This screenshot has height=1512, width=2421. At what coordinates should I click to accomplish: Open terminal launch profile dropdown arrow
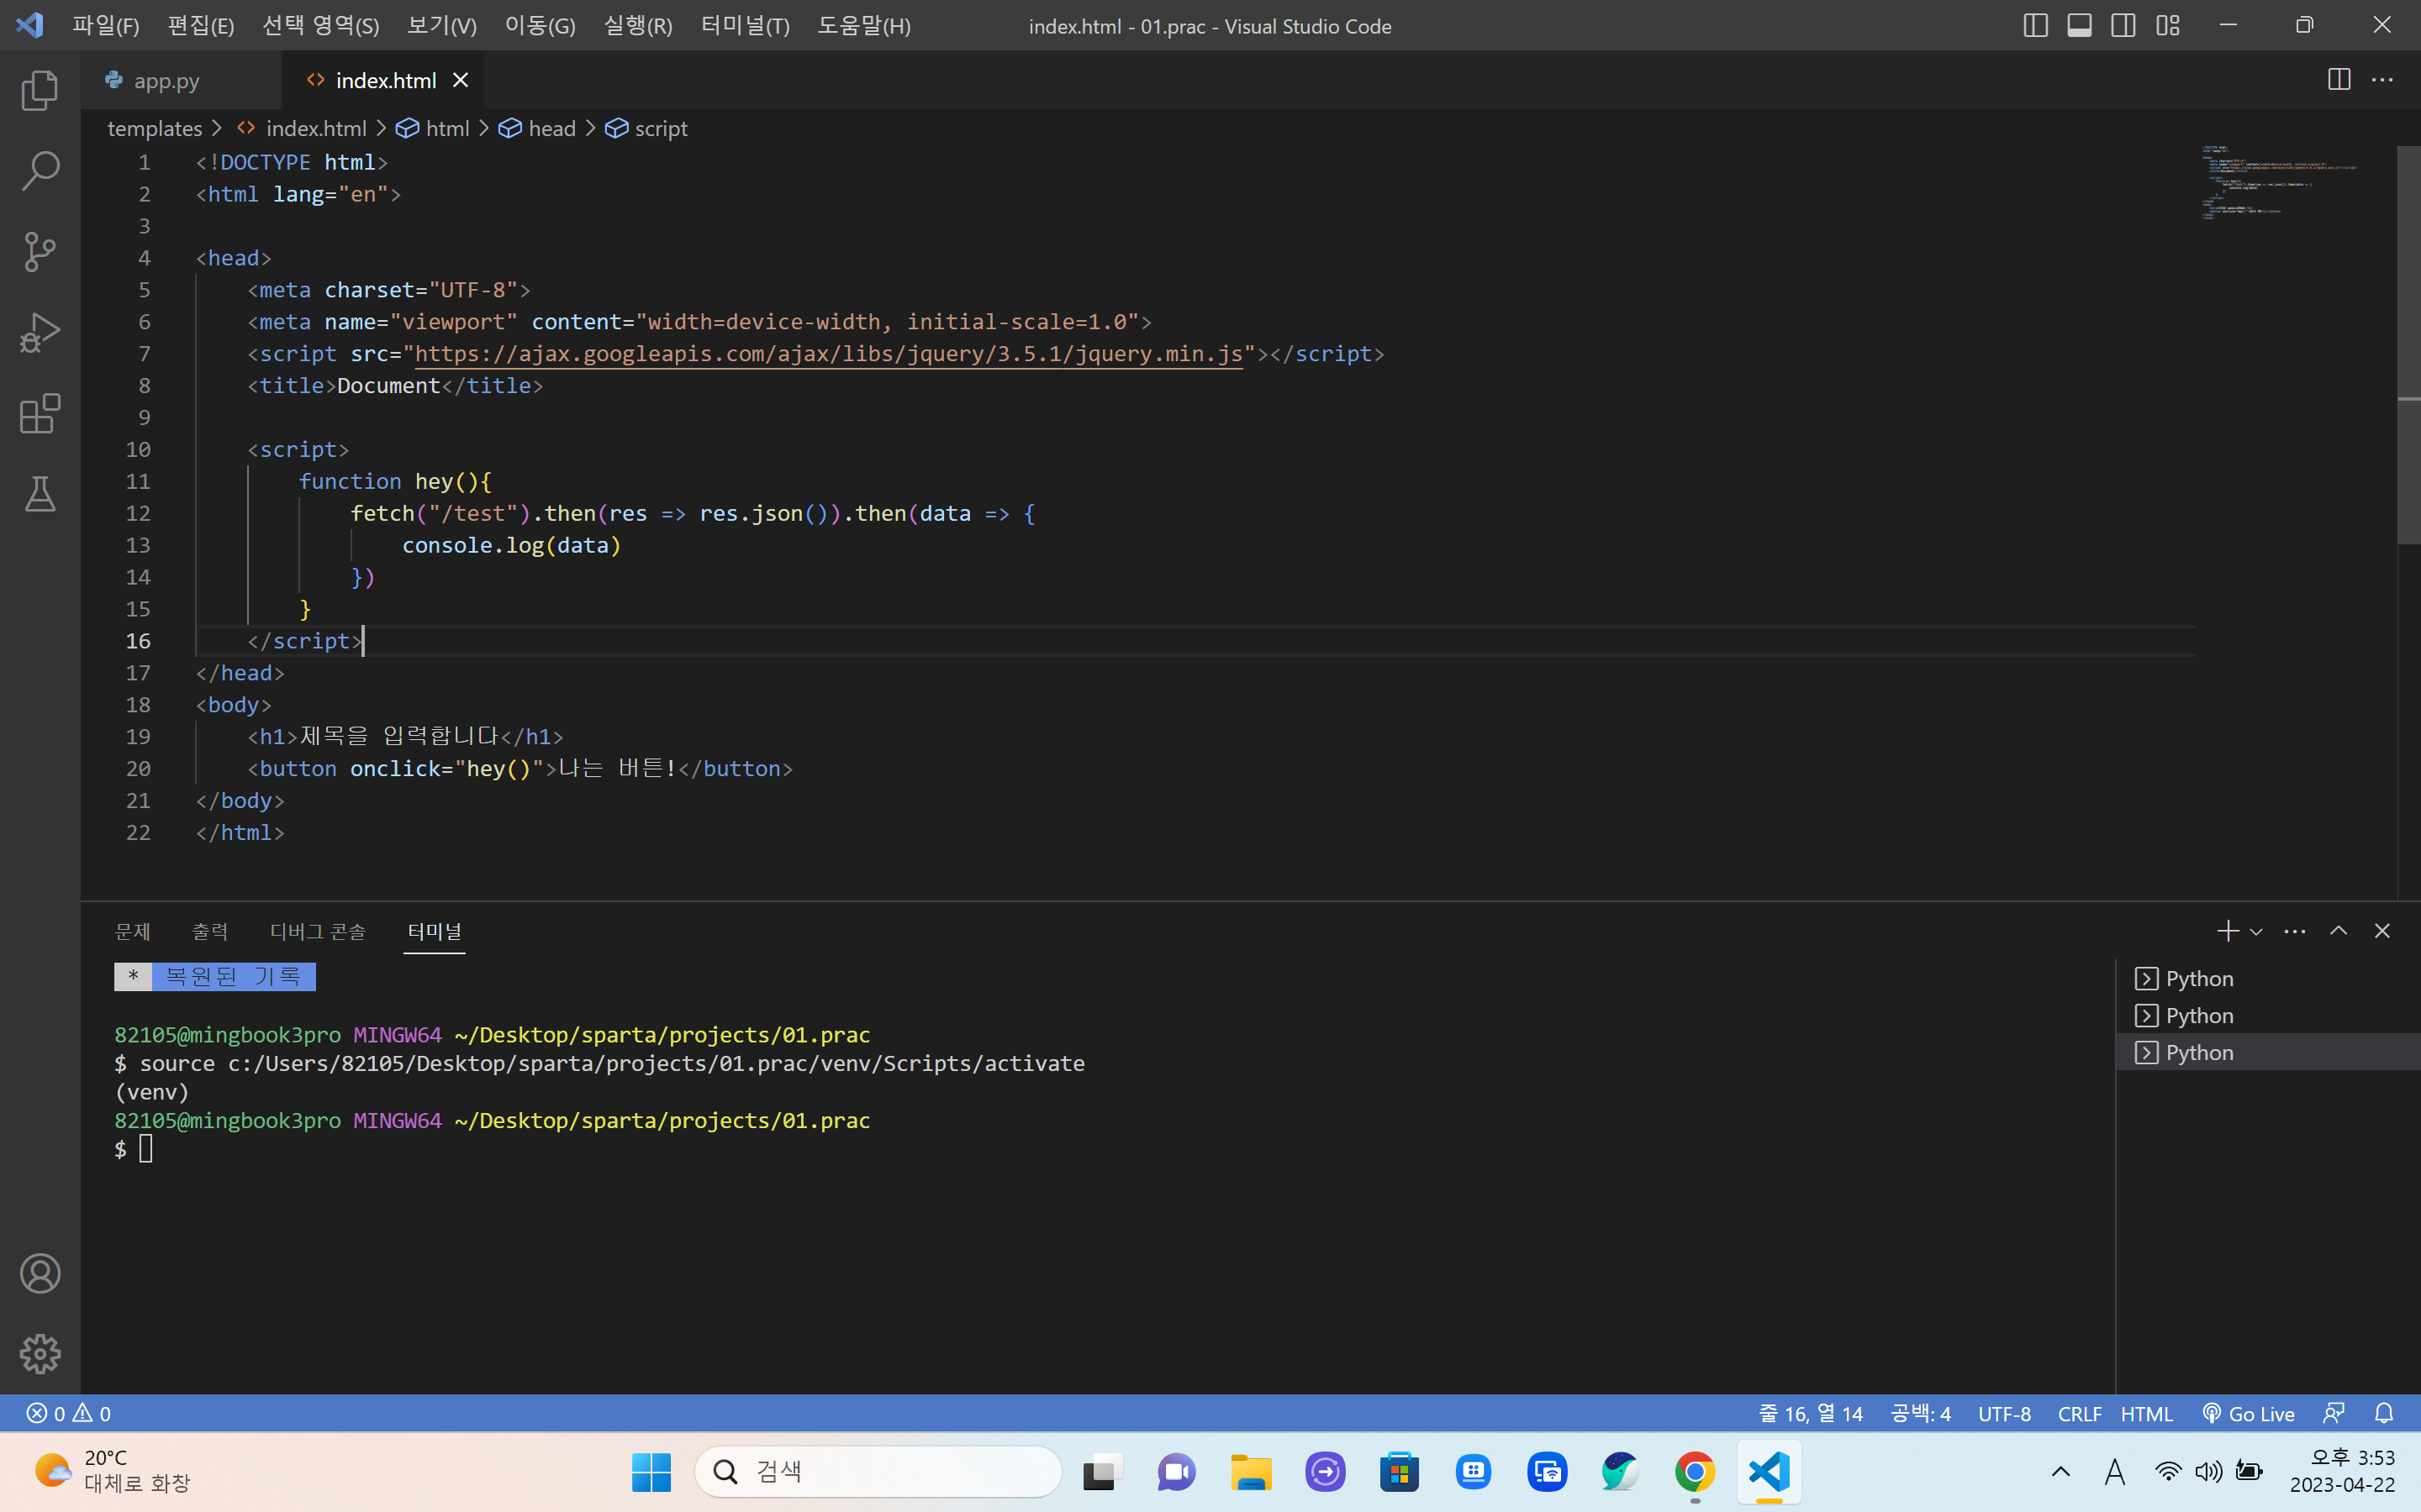coord(2256,931)
